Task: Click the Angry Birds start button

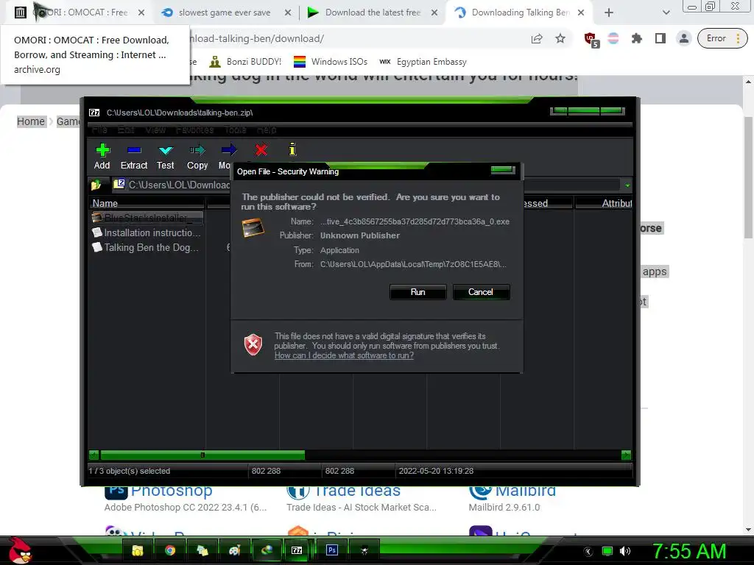Action: pyautogui.click(x=20, y=550)
